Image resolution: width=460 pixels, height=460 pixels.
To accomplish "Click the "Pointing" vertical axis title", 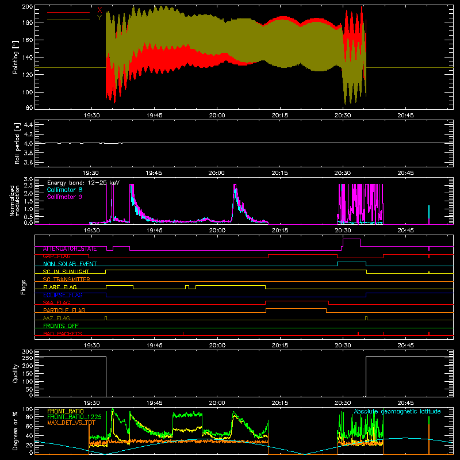I will pos(15,57).
